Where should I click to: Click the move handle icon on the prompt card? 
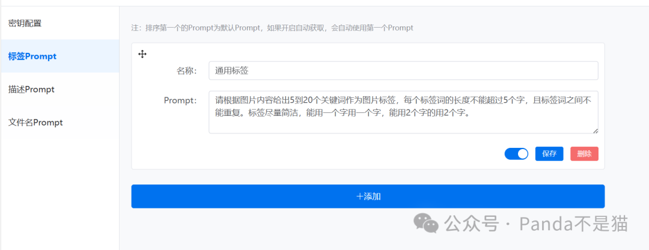(x=142, y=54)
